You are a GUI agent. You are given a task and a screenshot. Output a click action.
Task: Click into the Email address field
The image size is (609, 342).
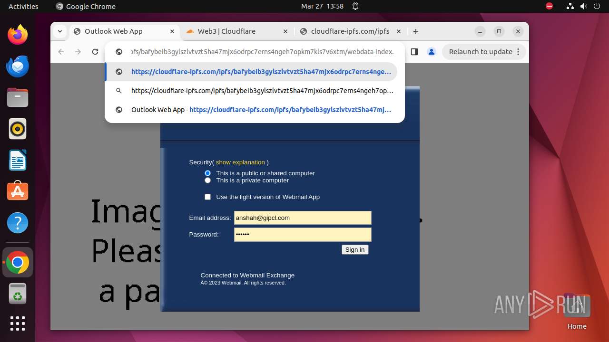(x=303, y=218)
